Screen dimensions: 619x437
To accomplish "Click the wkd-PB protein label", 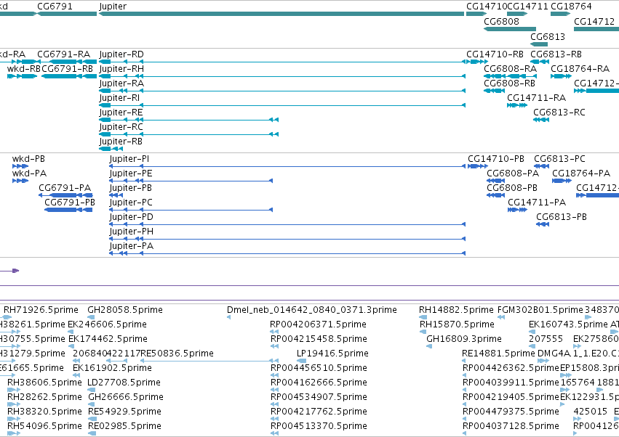I will point(28,159).
